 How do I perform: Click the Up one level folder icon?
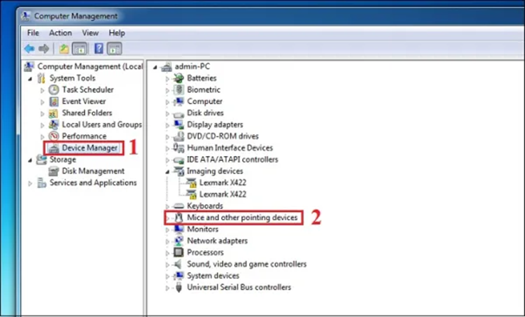63,48
